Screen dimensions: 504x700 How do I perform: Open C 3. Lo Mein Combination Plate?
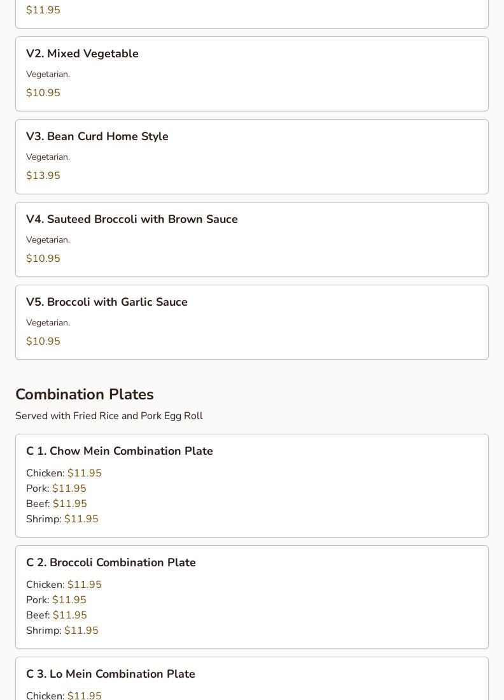pos(110,674)
